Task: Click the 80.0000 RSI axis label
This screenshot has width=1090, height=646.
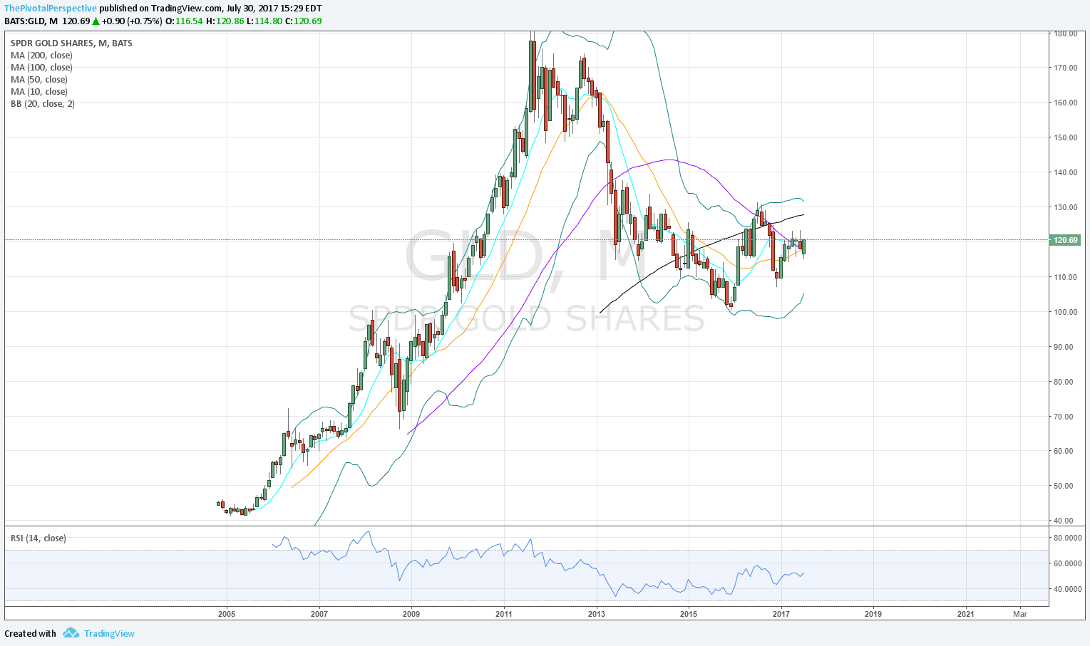Action: (x=1067, y=538)
